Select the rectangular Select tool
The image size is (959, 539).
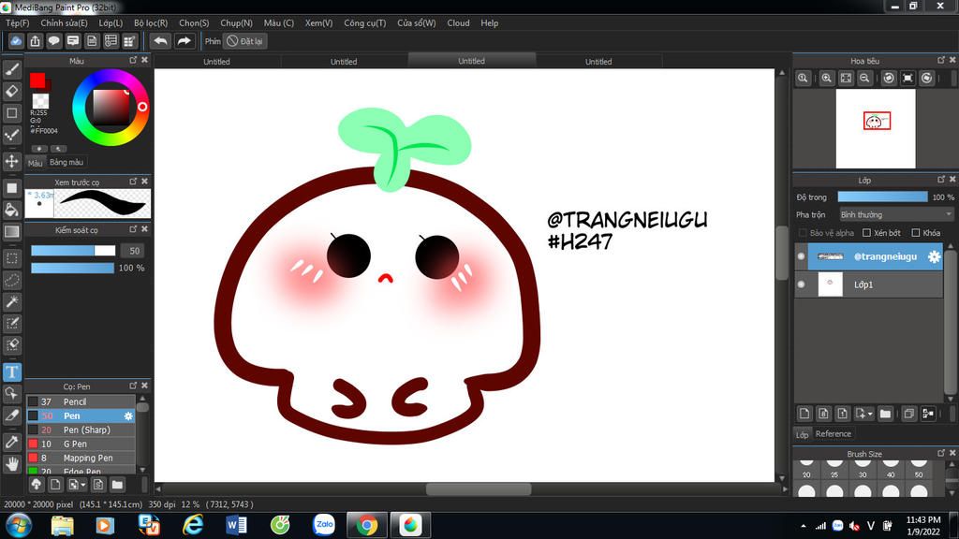coord(11,258)
